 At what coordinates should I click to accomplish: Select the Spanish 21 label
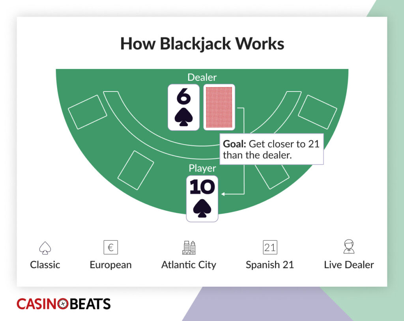[270, 265]
